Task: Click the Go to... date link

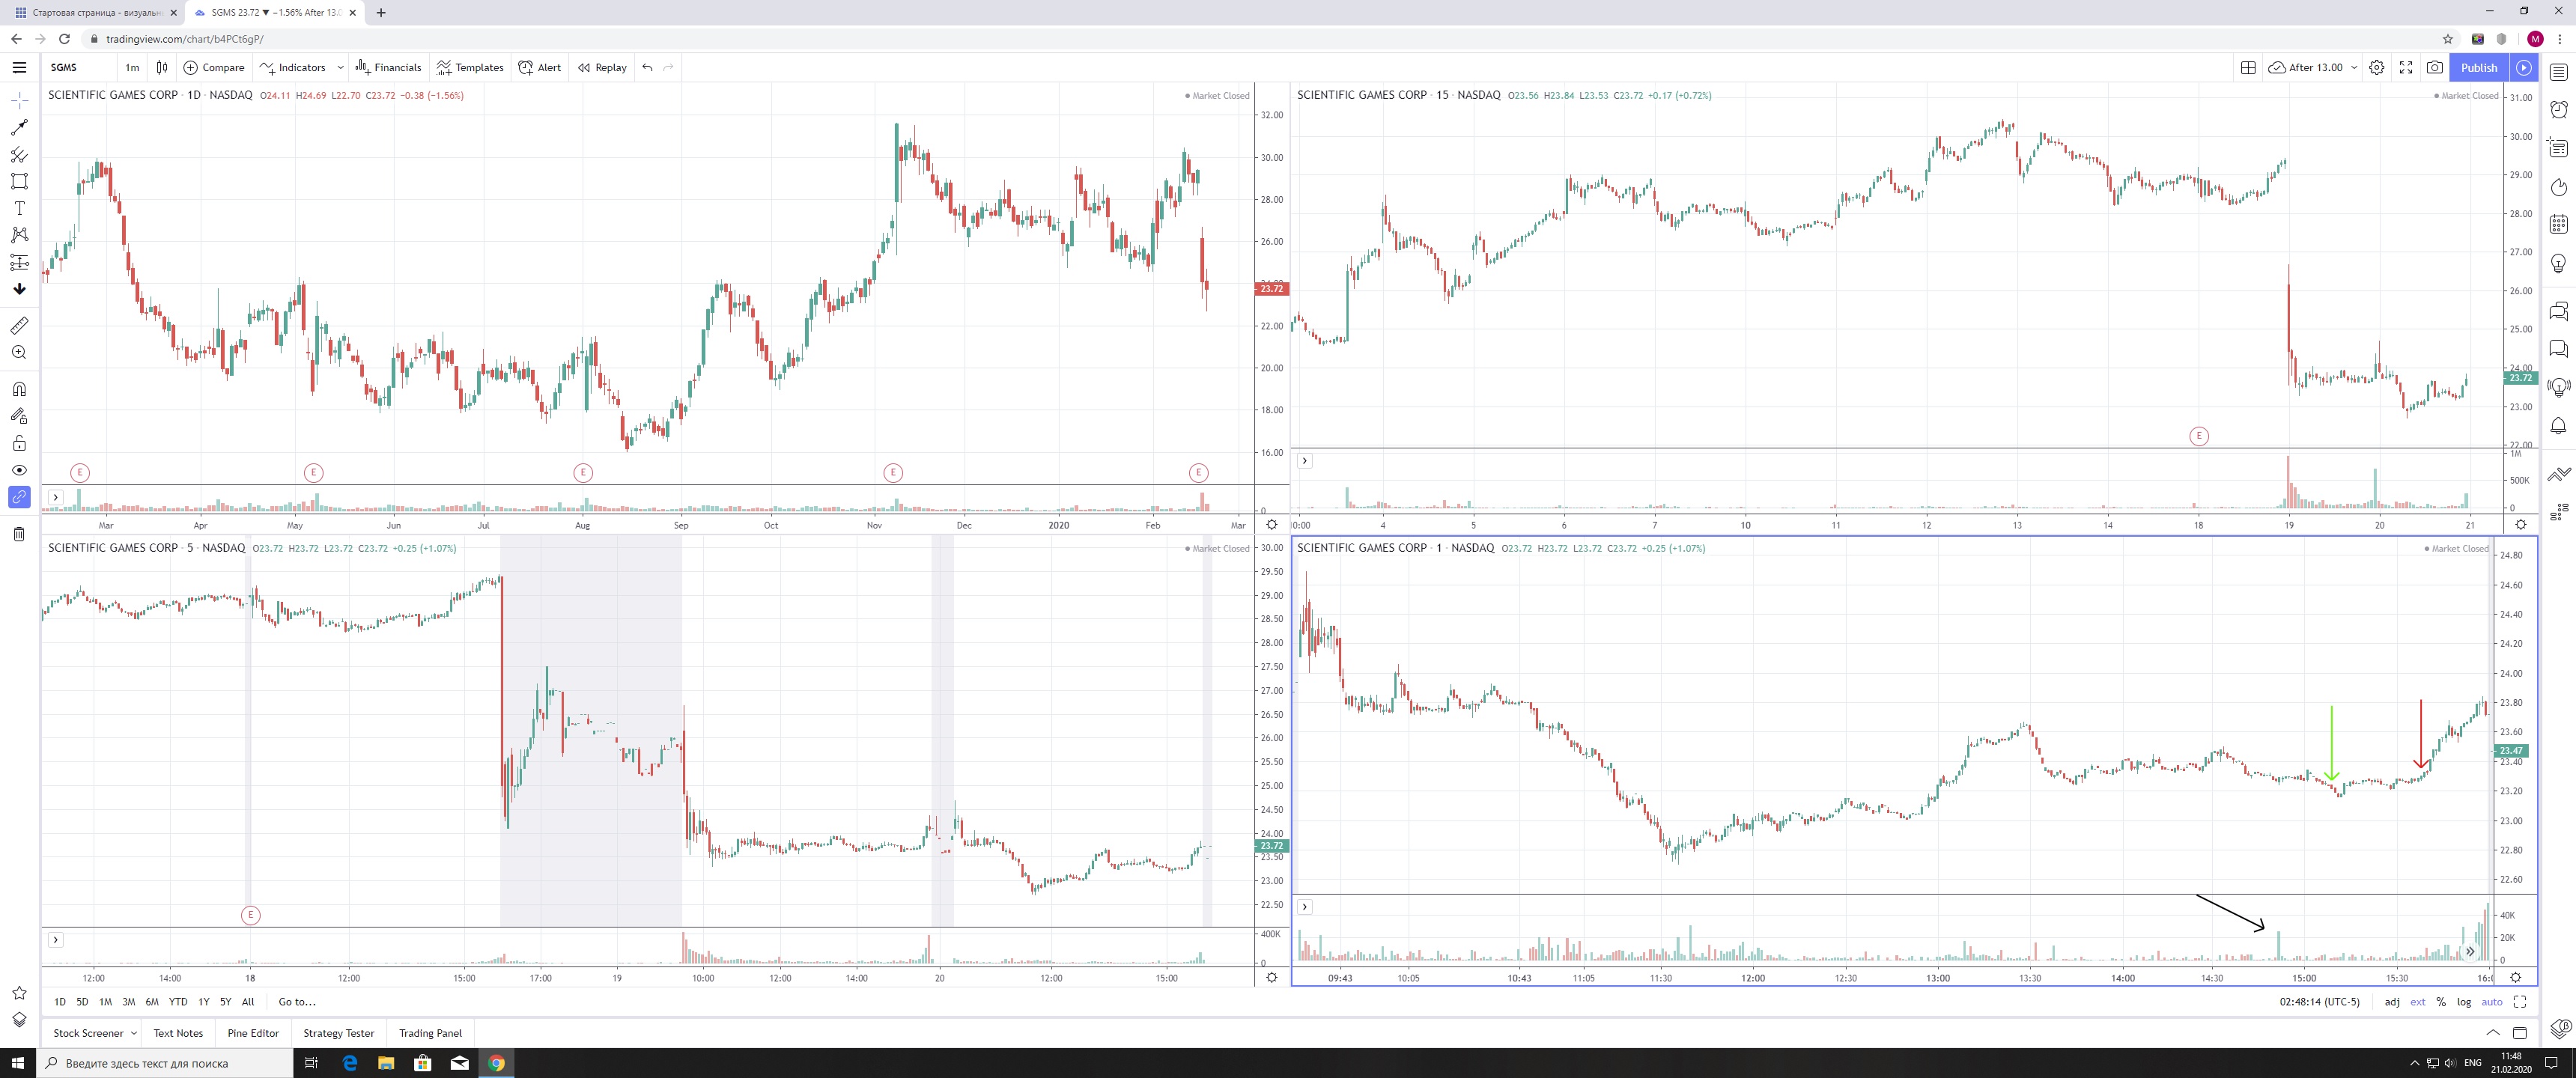Action: pyautogui.click(x=297, y=1002)
